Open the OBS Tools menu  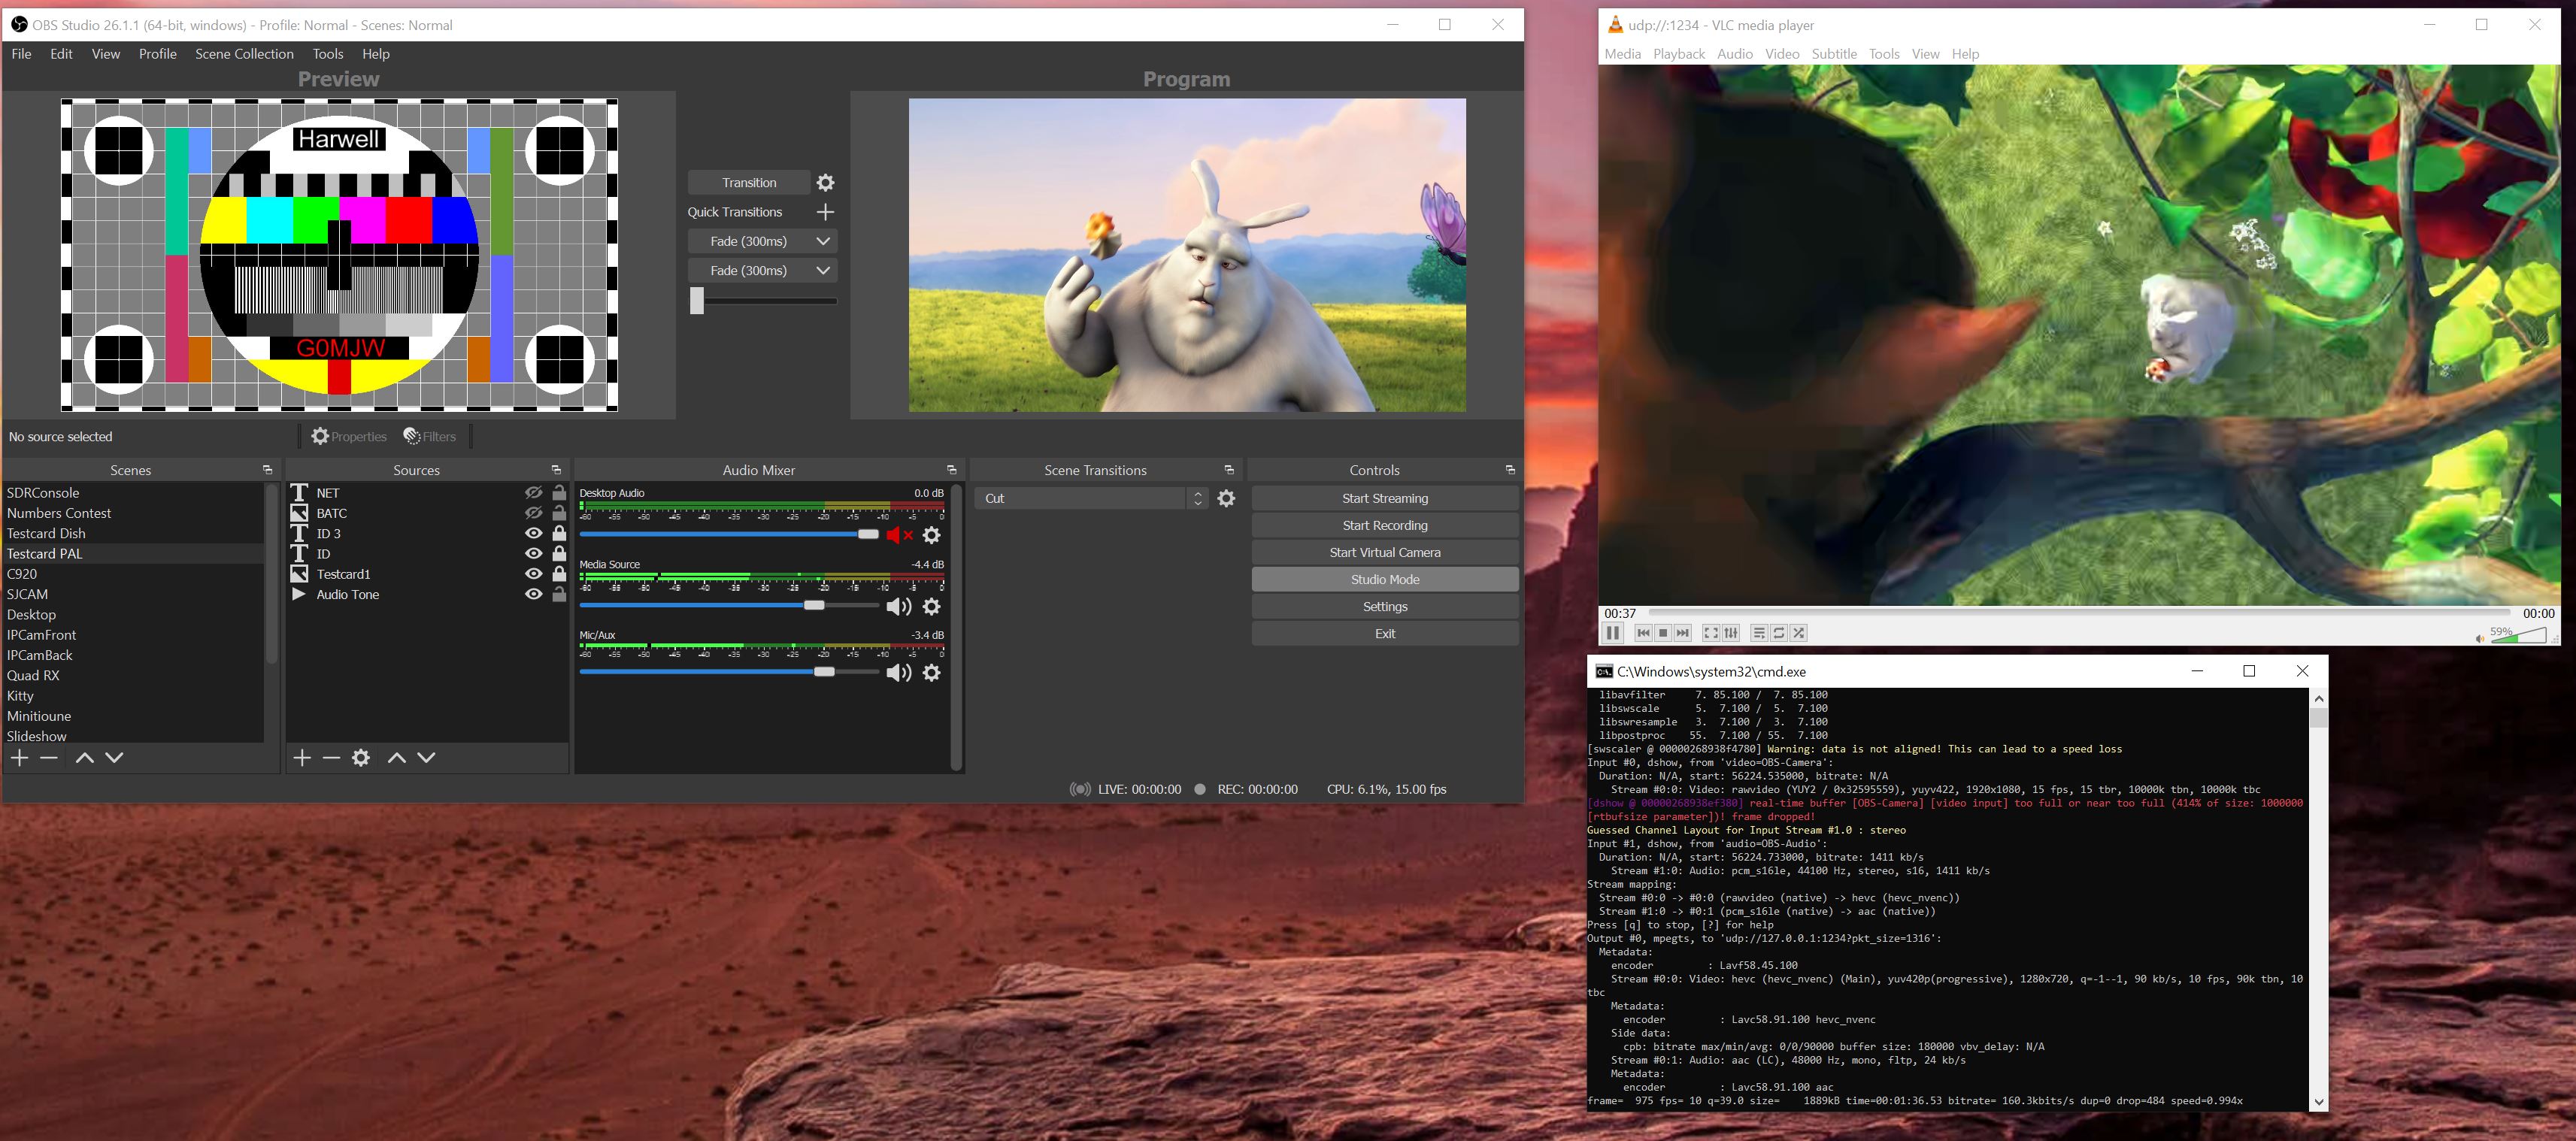click(328, 54)
